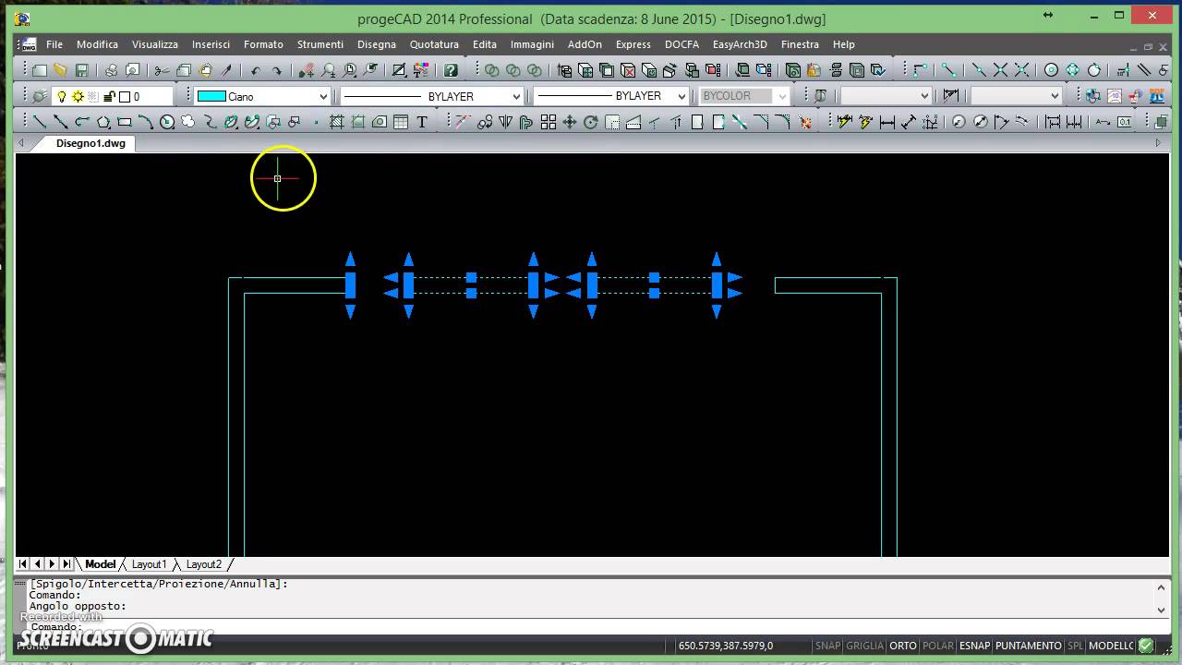This screenshot has height=665, width=1182.
Task: Click the Ciano cyan color swatch
Action: (211, 96)
